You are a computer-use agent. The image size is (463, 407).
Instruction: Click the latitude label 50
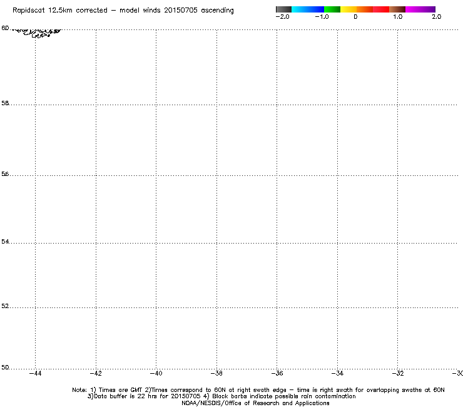(5, 368)
